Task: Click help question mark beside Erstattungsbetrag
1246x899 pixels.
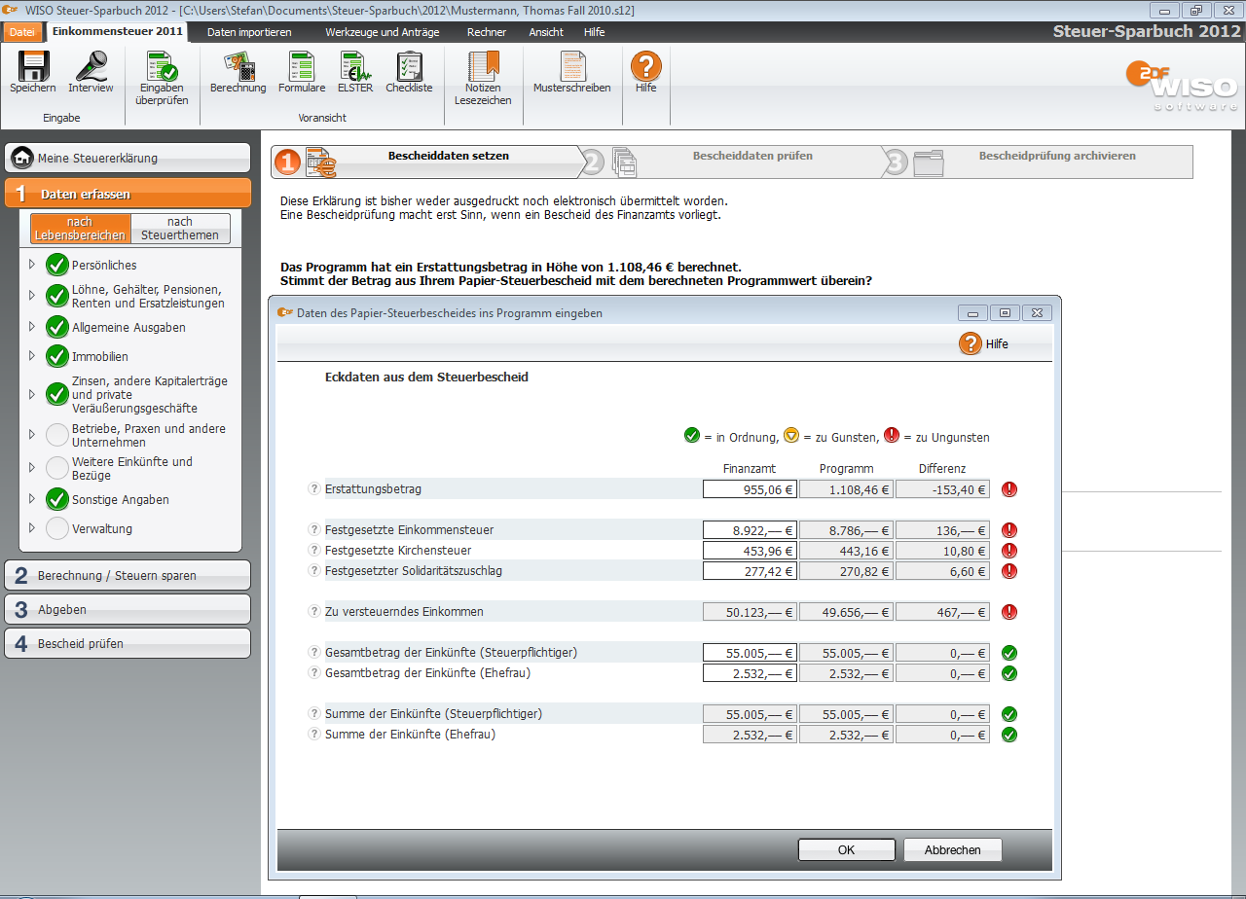Action: (314, 489)
